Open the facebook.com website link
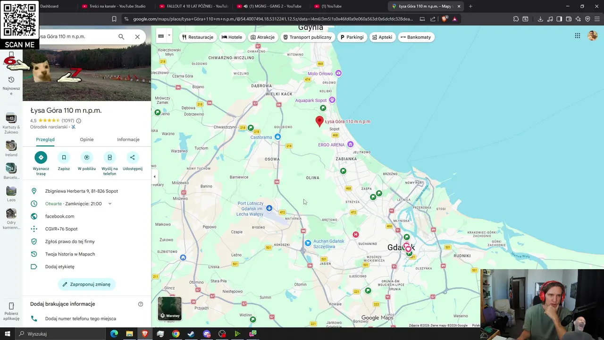604x340 pixels. coord(59,216)
